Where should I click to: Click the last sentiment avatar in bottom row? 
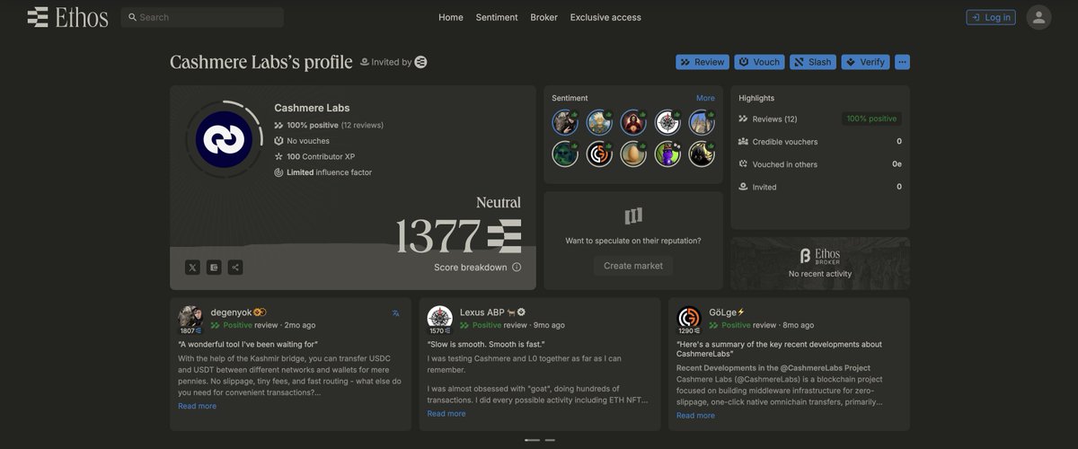702,154
